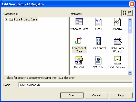The height and width of the screenshot is (102, 136).
Task: Click the Open button
Action: click(x=72, y=95)
